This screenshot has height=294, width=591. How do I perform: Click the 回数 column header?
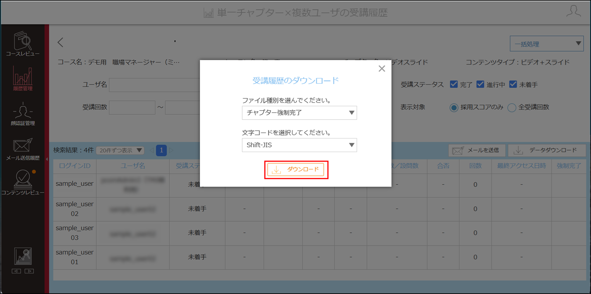pos(475,166)
